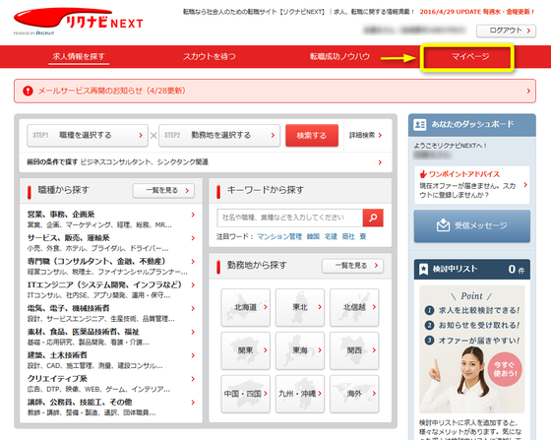The width and height of the screenshot is (551, 440).
Task: Select 関東 region tile
Action: point(246,350)
